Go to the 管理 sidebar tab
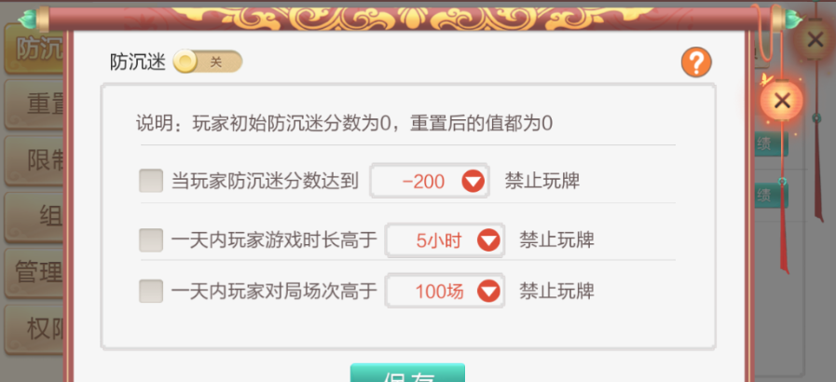Image resolution: width=836 pixels, height=382 pixels. 35,273
